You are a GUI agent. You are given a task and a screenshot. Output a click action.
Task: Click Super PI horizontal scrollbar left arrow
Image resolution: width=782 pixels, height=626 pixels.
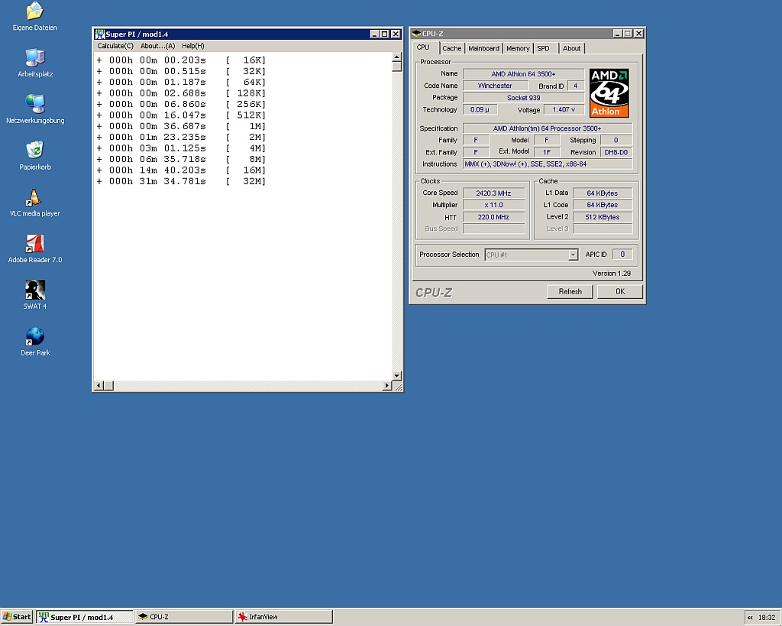[x=99, y=385]
